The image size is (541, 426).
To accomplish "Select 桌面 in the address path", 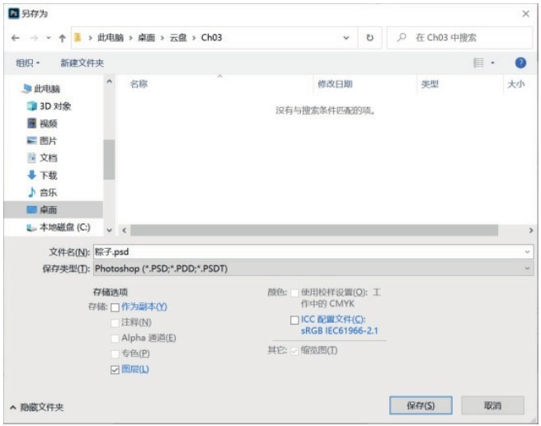I will 146,37.
